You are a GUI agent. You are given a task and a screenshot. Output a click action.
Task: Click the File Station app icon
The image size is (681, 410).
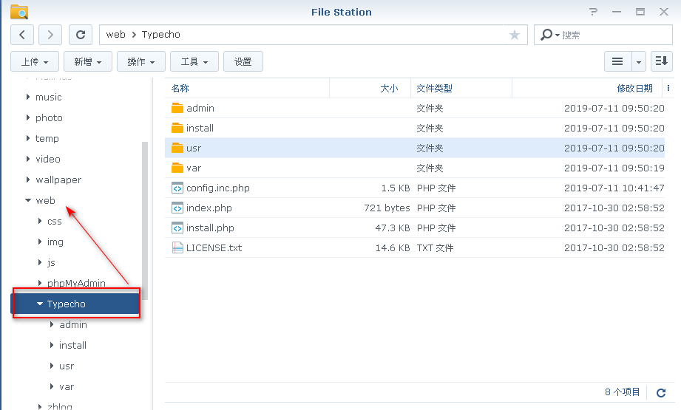coord(19,12)
